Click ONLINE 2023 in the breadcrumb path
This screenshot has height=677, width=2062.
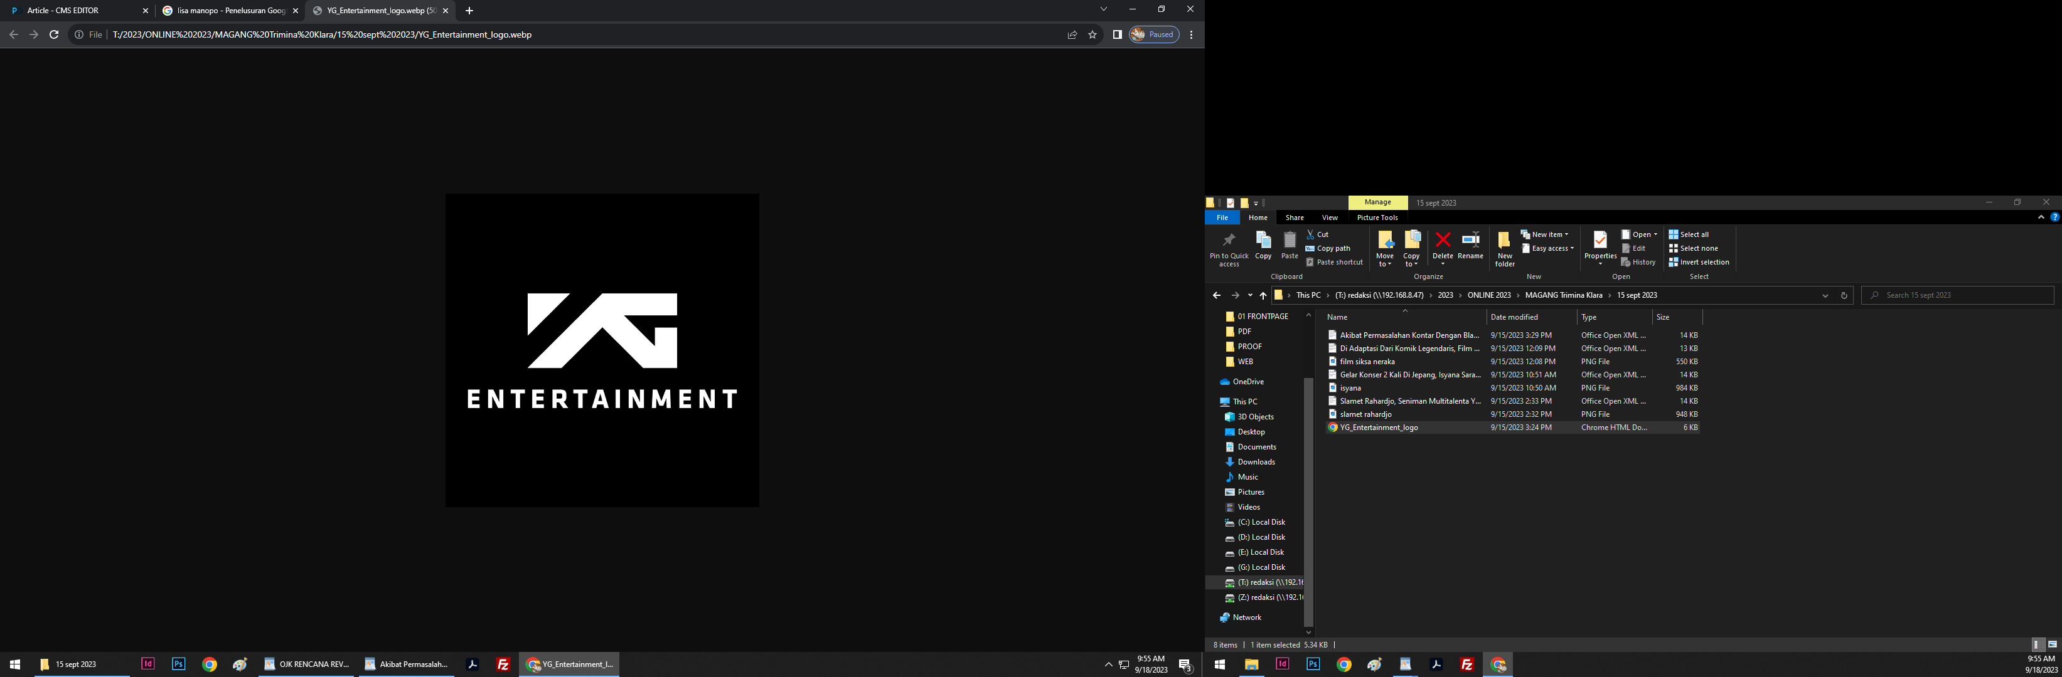1489,296
